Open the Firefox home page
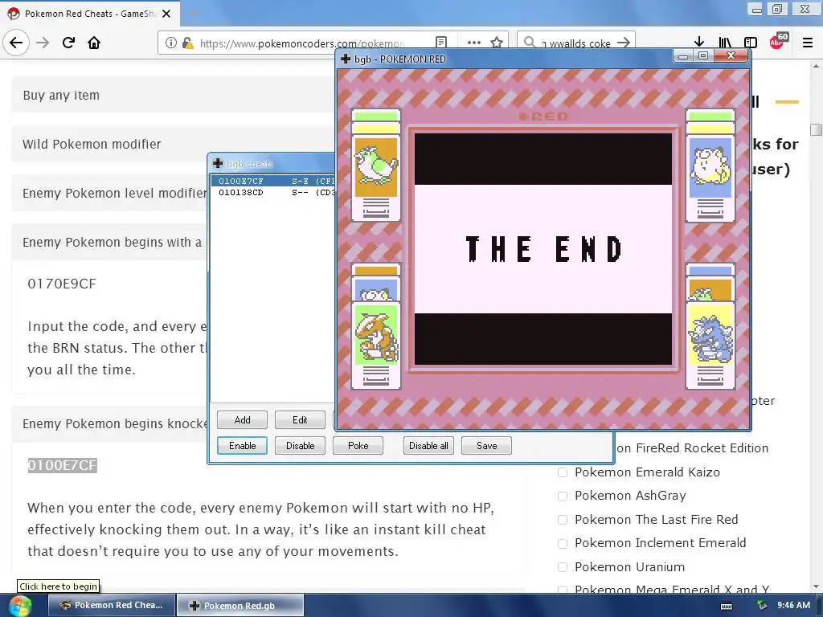 [x=94, y=43]
